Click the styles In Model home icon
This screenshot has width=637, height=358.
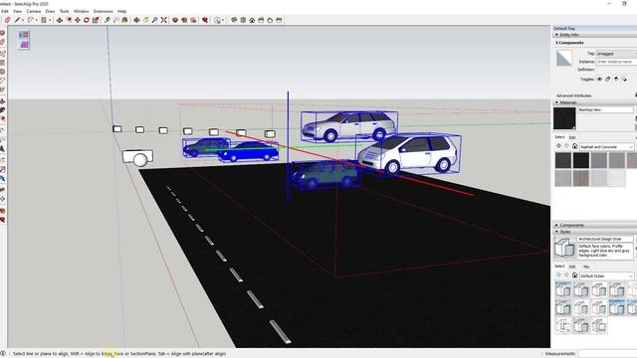click(x=574, y=275)
